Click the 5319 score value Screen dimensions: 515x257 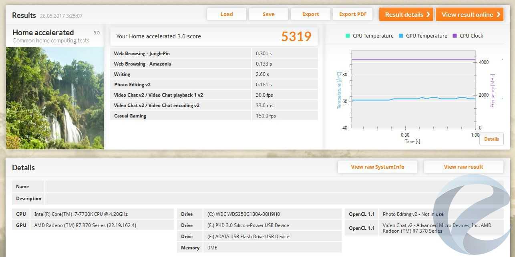296,36
